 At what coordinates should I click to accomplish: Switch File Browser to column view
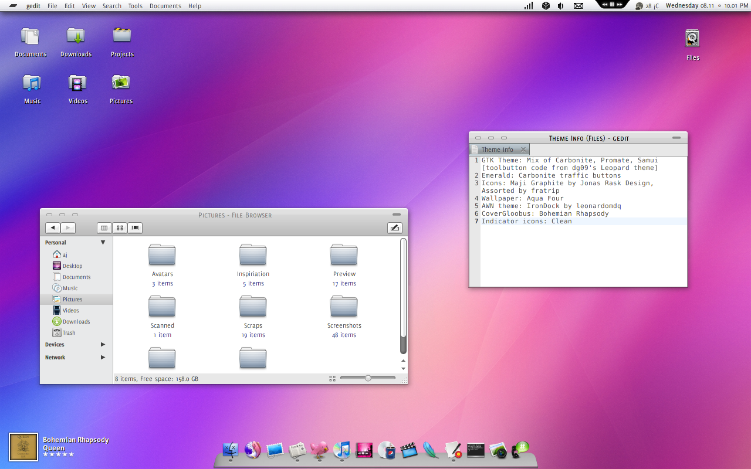click(104, 228)
